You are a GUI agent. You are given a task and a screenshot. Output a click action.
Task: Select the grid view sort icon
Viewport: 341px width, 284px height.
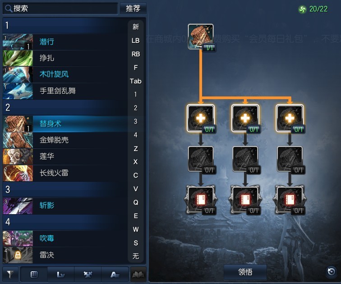[x=34, y=275]
